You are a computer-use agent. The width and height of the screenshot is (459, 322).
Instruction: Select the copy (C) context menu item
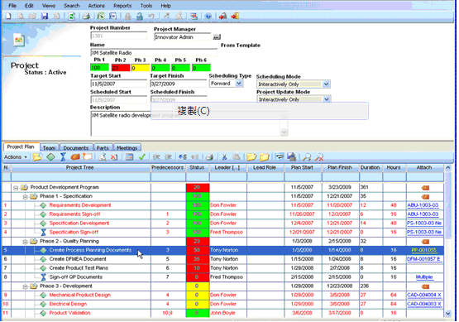(260, 111)
